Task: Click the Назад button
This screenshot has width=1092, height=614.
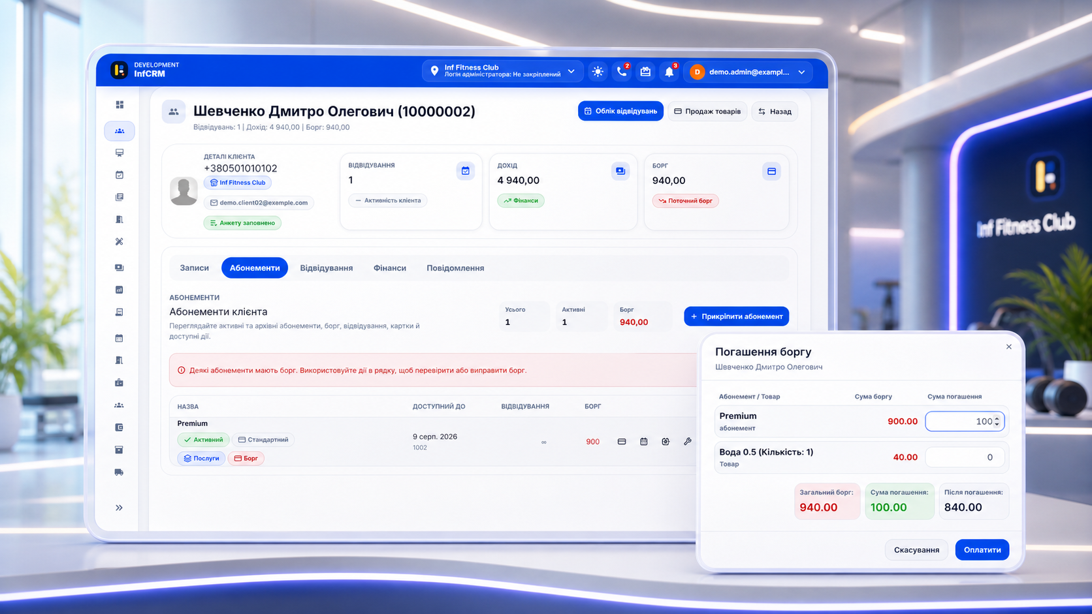Action: (775, 112)
